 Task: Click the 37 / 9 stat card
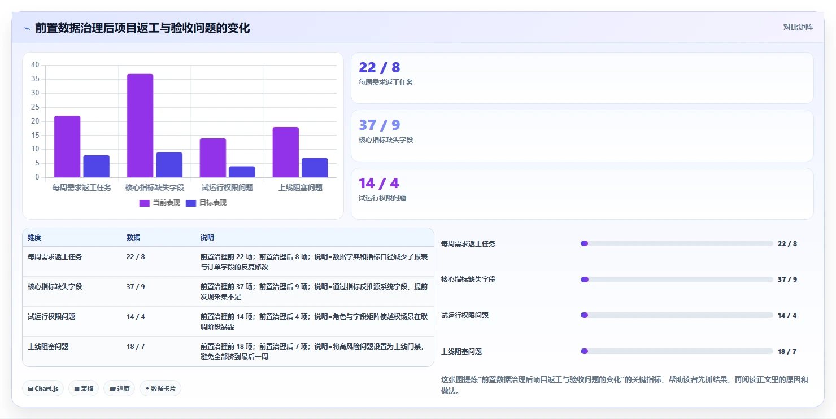pos(582,136)
